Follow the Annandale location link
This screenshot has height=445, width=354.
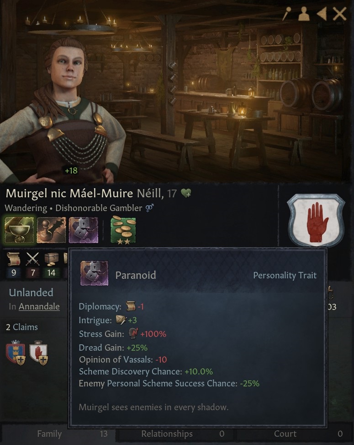point(39,306)
